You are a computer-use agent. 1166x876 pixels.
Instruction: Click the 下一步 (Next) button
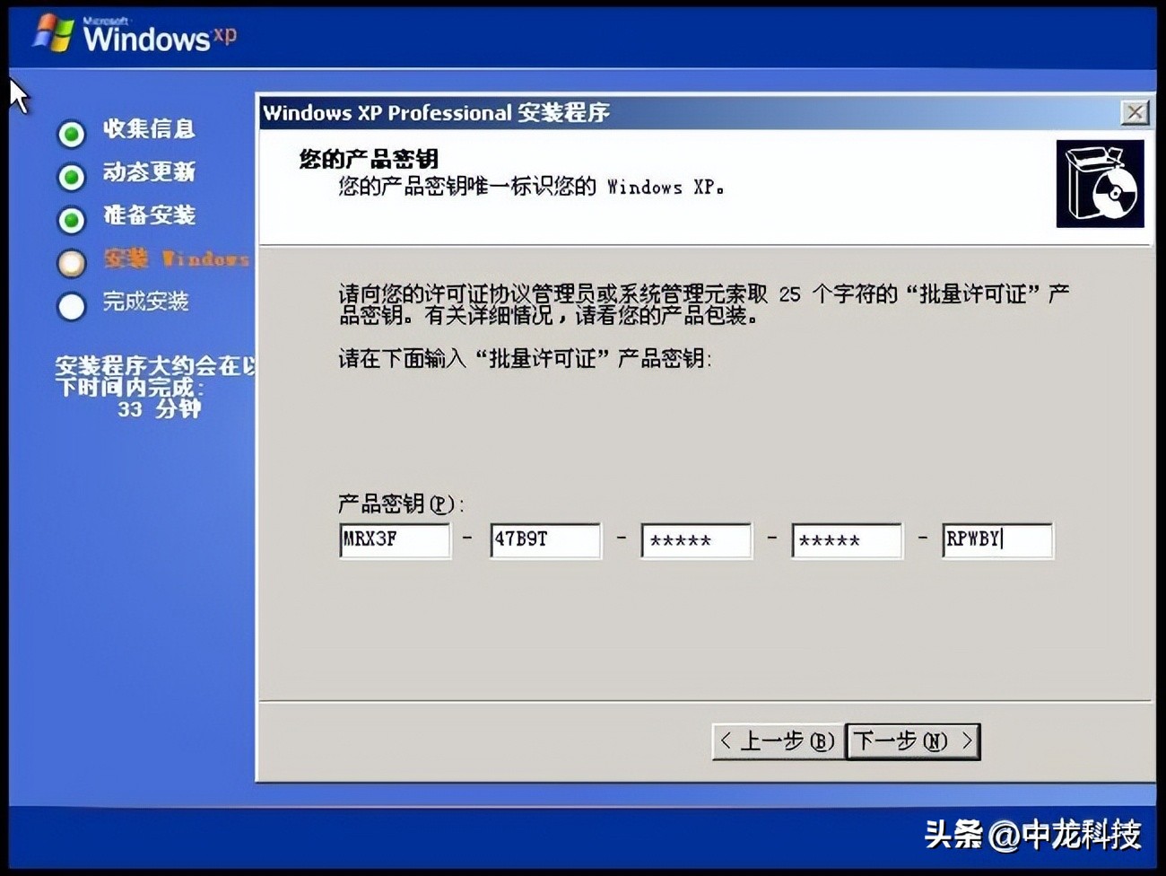pyautogui.click(x=912, y=741)
